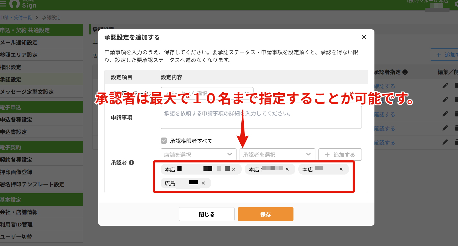
Task: Go to 申請・受付一覧 breadcrumb link
Action: click(x=16, y=17)
